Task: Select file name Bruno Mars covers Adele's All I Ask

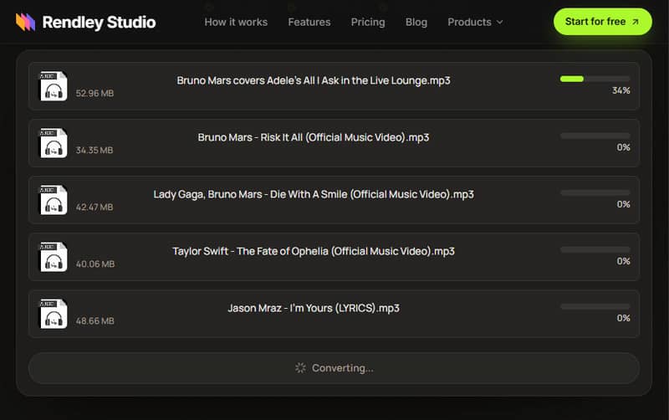Action: point(314,80)
